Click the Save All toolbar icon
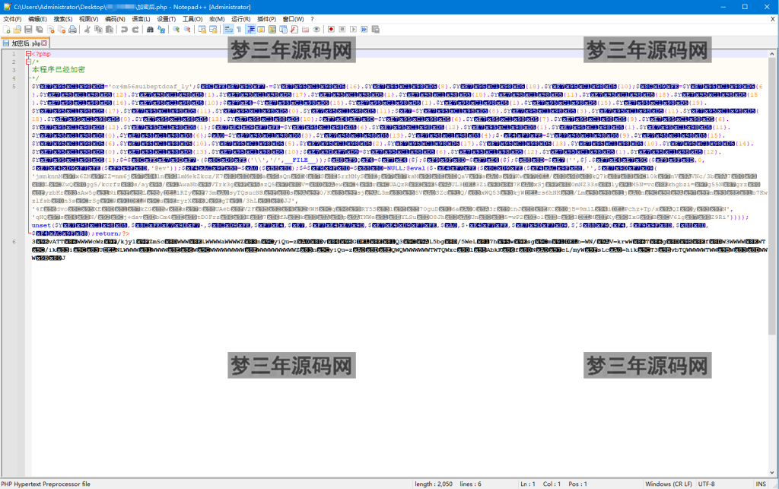Viewport: 779px width, 489px height. (40, 30)
